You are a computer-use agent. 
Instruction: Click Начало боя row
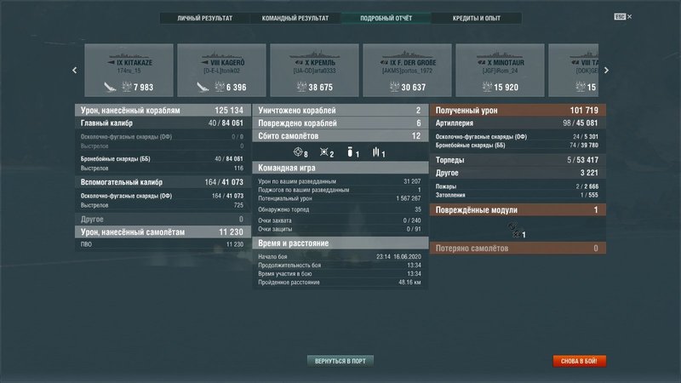(x=340, y=257)
